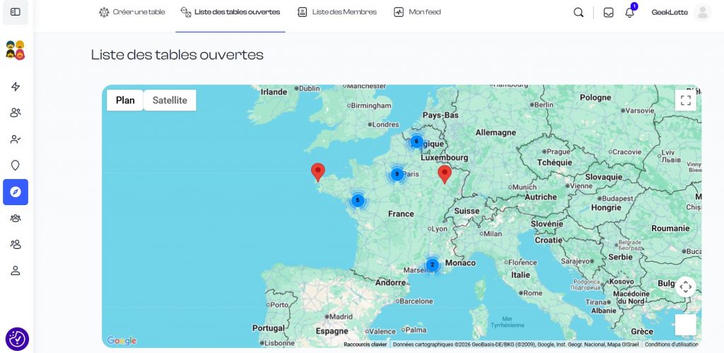The width and height of the screenshot is (724, 353).
Task: Open the Mon feed tab
Action: pos(418,12)
